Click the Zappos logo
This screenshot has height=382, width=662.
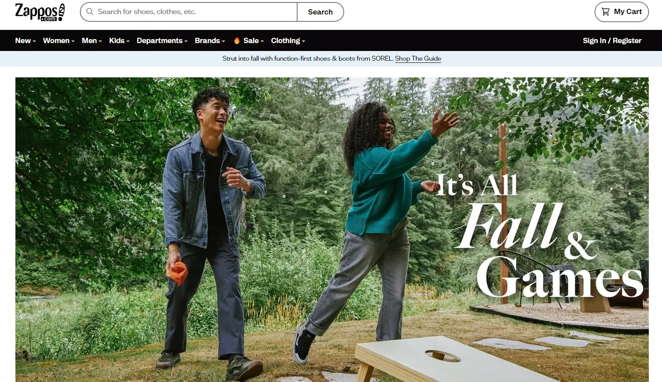40,12
